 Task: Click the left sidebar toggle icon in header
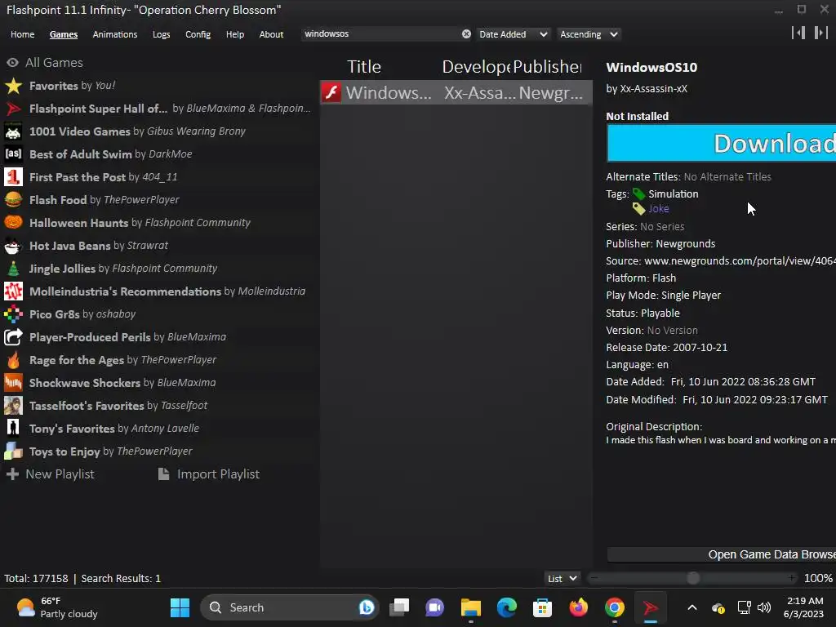[x=798, y=33]
